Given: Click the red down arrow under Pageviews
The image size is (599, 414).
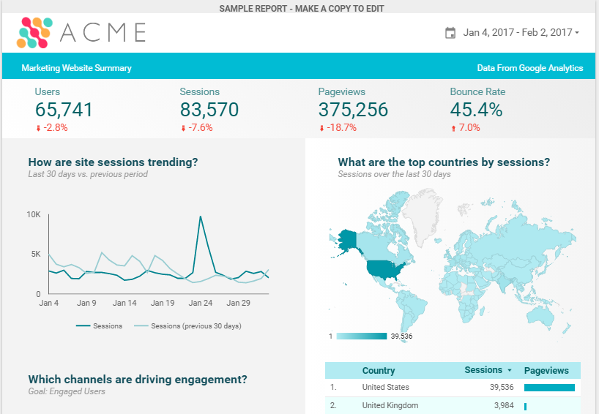Looking at the screenshot, I should click(x=321, y=128).
